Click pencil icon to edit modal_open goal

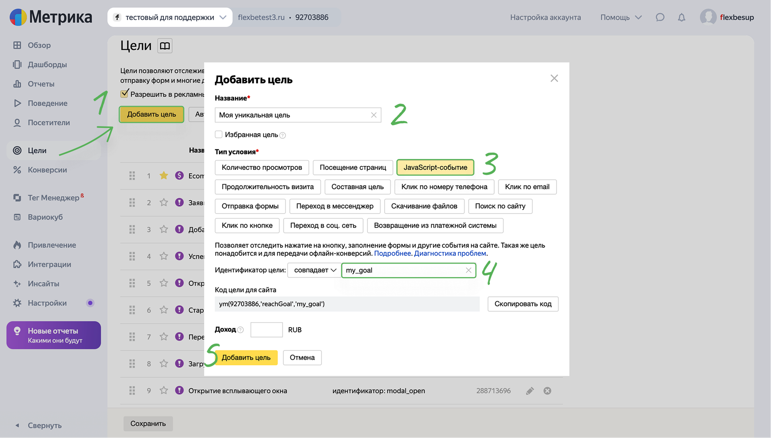click(530, 391)
